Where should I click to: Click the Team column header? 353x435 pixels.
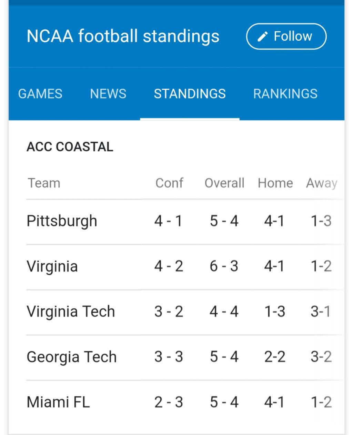coord(44,183)
